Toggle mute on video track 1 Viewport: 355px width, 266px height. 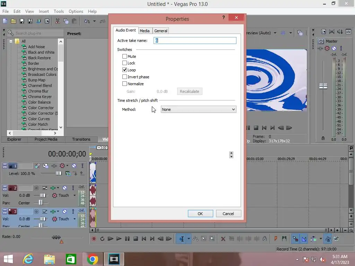click(74, 166)
